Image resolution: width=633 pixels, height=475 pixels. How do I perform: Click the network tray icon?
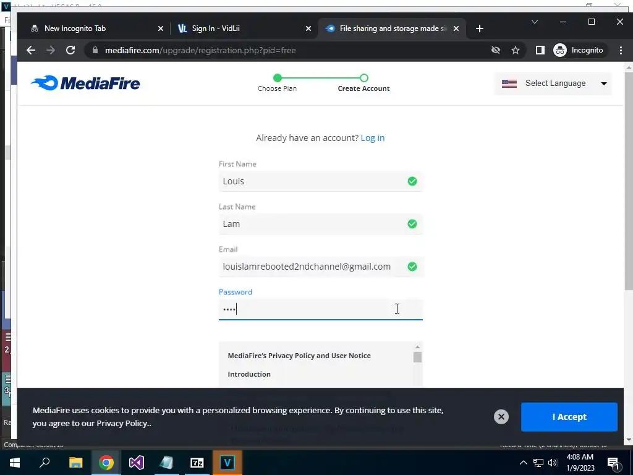(x=538, y=463)
